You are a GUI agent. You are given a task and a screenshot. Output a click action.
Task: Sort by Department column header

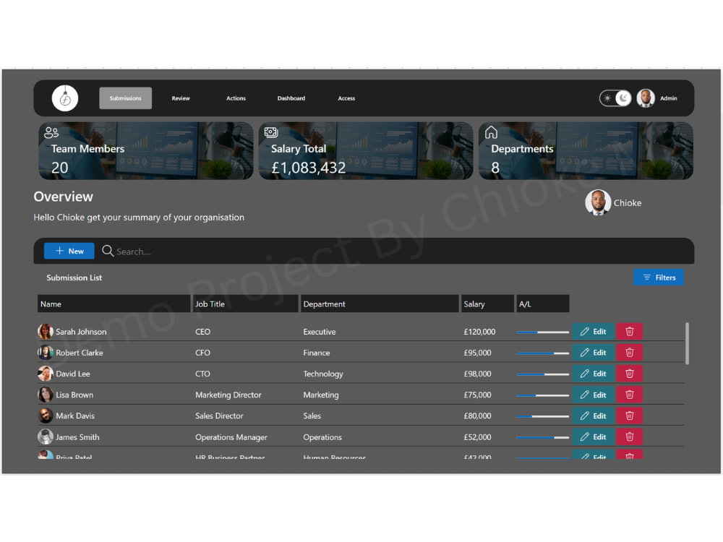click(380, 304)
